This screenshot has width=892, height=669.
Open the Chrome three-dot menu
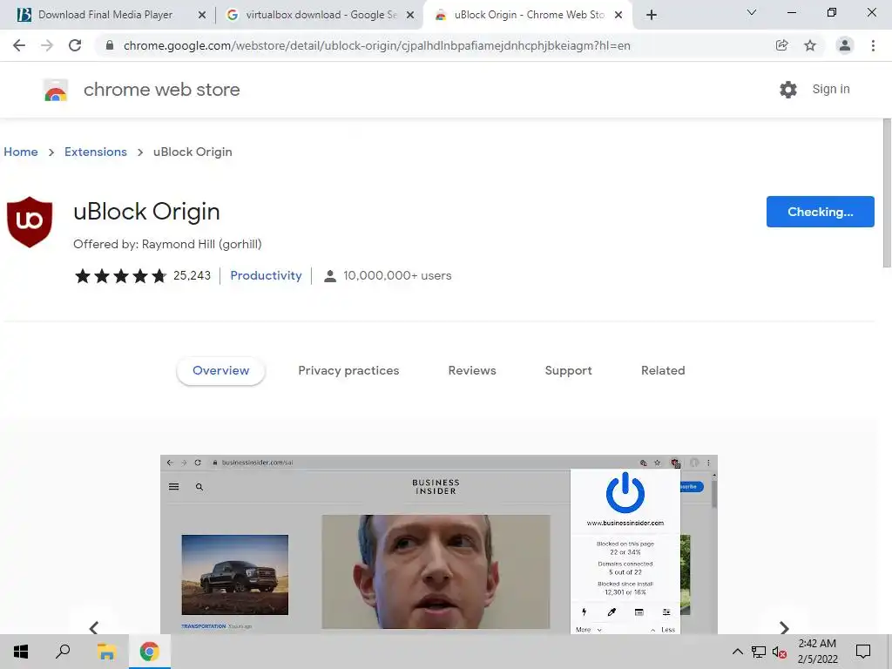tap(873, 45)
